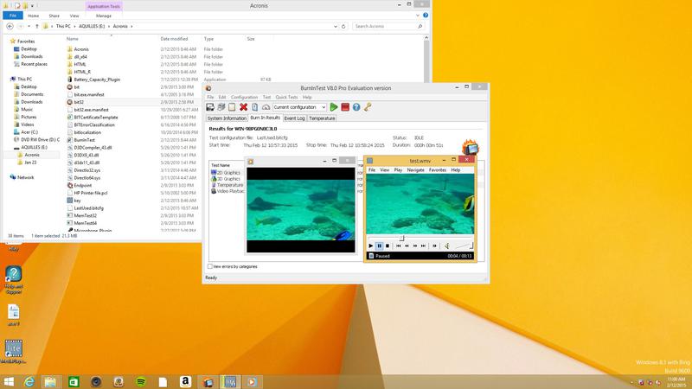
Task: Click stop button in test.wmv player
Action: 387,246
